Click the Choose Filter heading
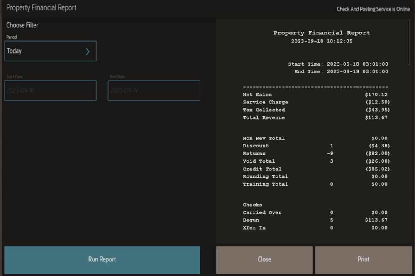Image resolution: width=415 pixels, height=276 pixels. pos(22,25)
